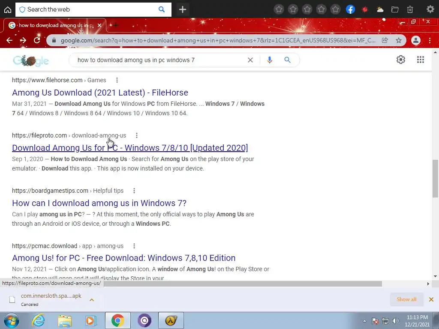Click the home icon in top bar
The height and width of the screenshot is (329, 439).
[x=8, y=10]
